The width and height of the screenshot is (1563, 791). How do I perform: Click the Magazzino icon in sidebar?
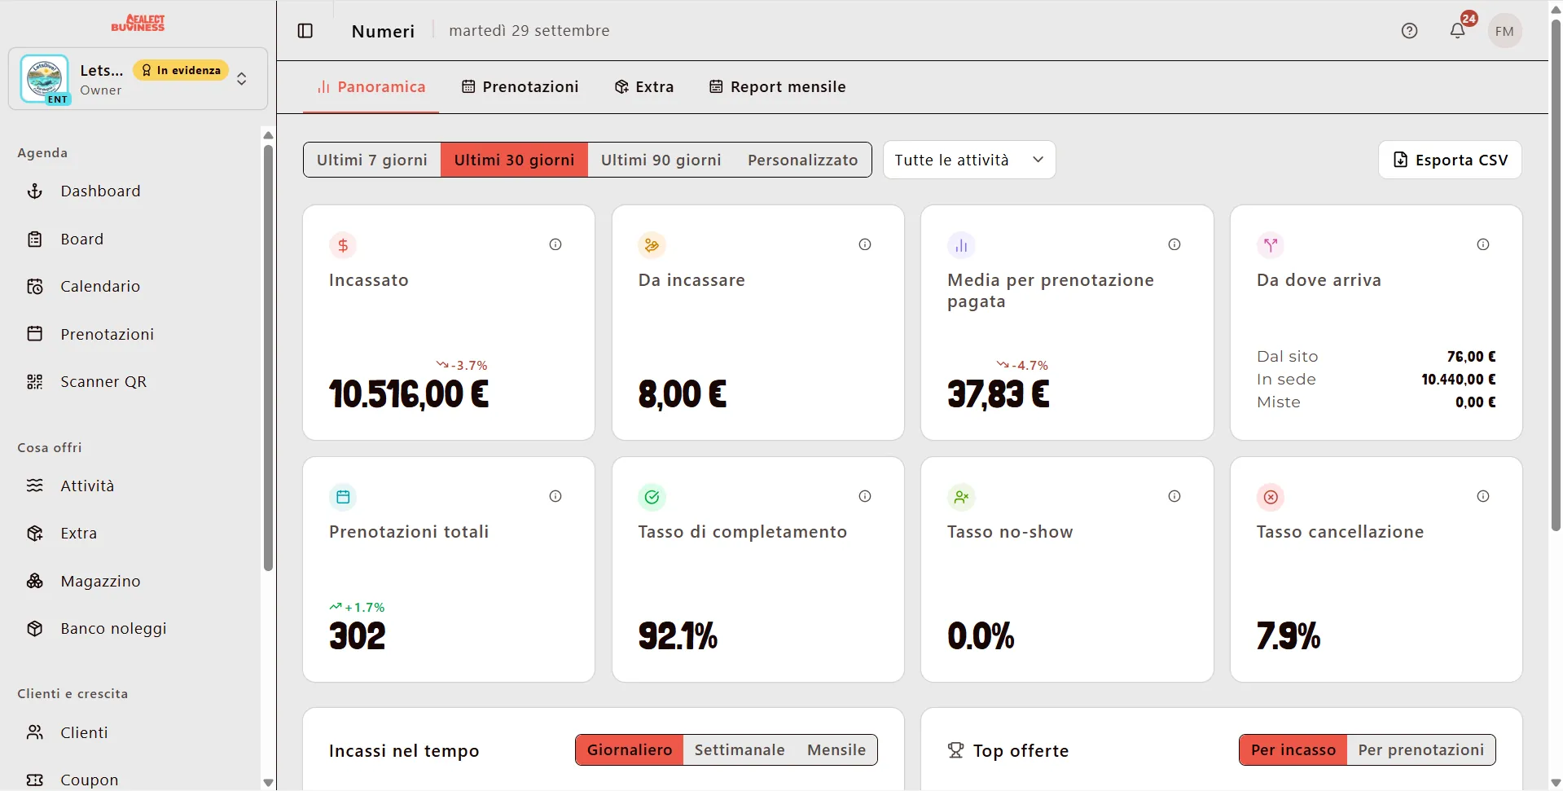[x=35, y=582]
